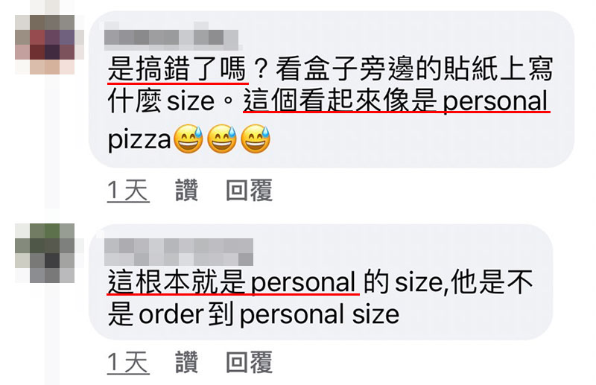Like the first comment via 讚

(187, 190)
